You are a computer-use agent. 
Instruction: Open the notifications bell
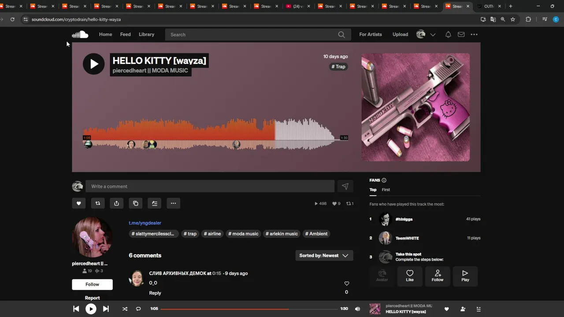tap(448, 34)
